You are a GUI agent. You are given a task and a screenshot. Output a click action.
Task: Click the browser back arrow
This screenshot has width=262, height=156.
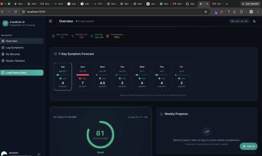[2, 12]
